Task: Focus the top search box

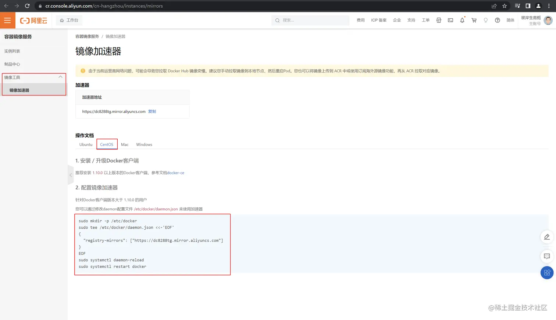Action: [310, 20]
